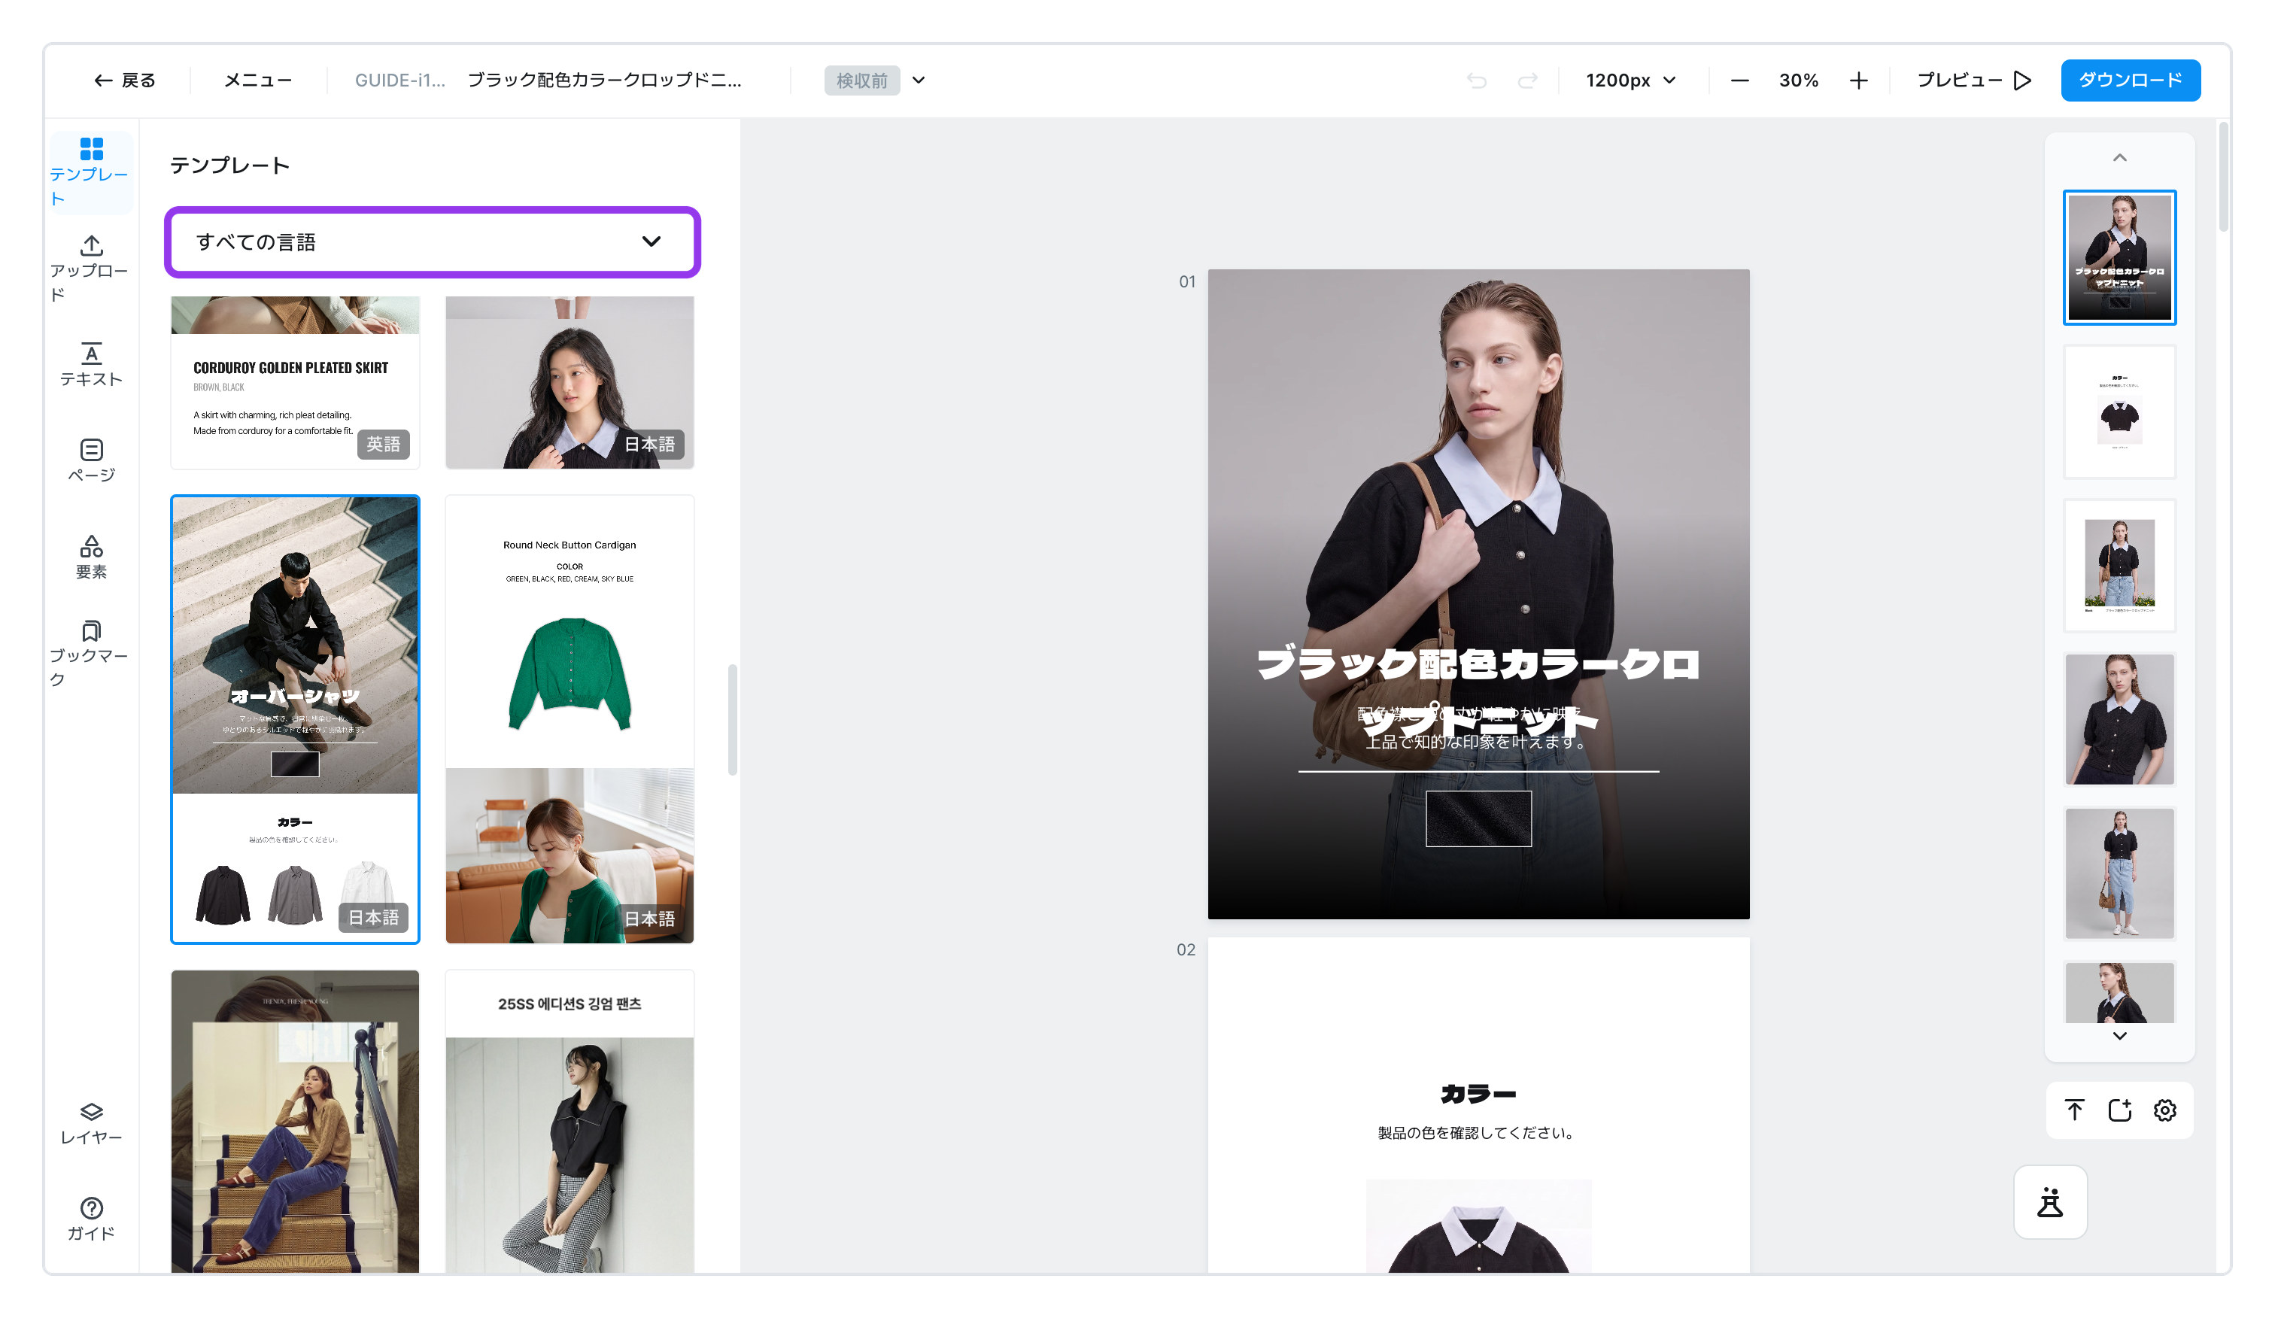Click the floating assistant figure icon

coord(2049,1201)
